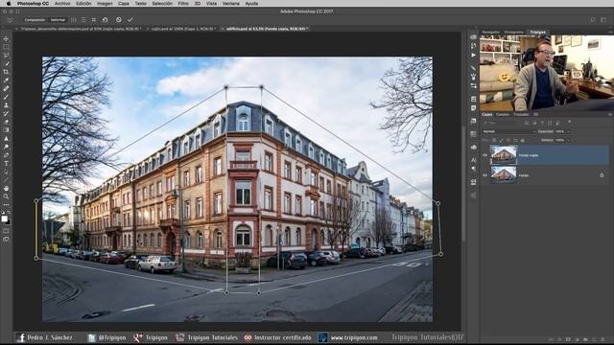Select the Lasso tool

click(x=6, y=56)
